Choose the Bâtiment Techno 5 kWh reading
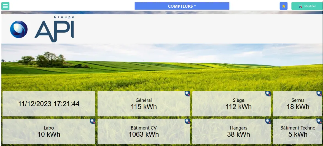Screen dimensions: 323x146 pos(298,134)
